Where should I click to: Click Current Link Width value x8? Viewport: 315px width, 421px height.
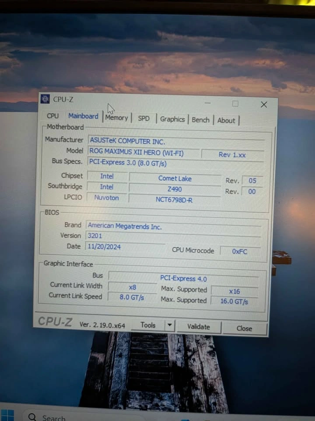tap(133, 287)
